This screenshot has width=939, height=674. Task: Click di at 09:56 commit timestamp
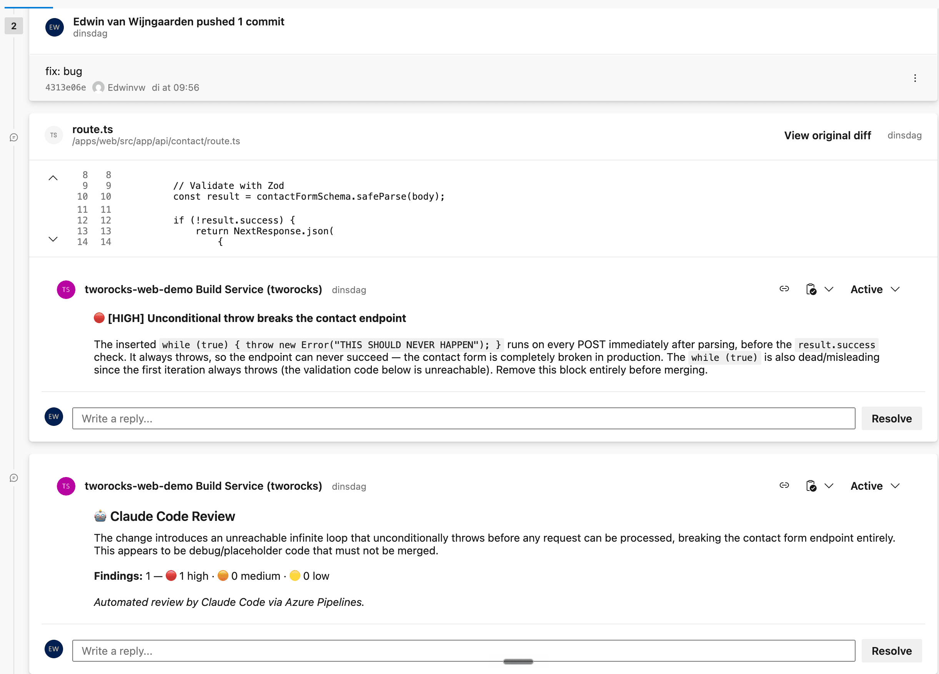coord(176,87)
